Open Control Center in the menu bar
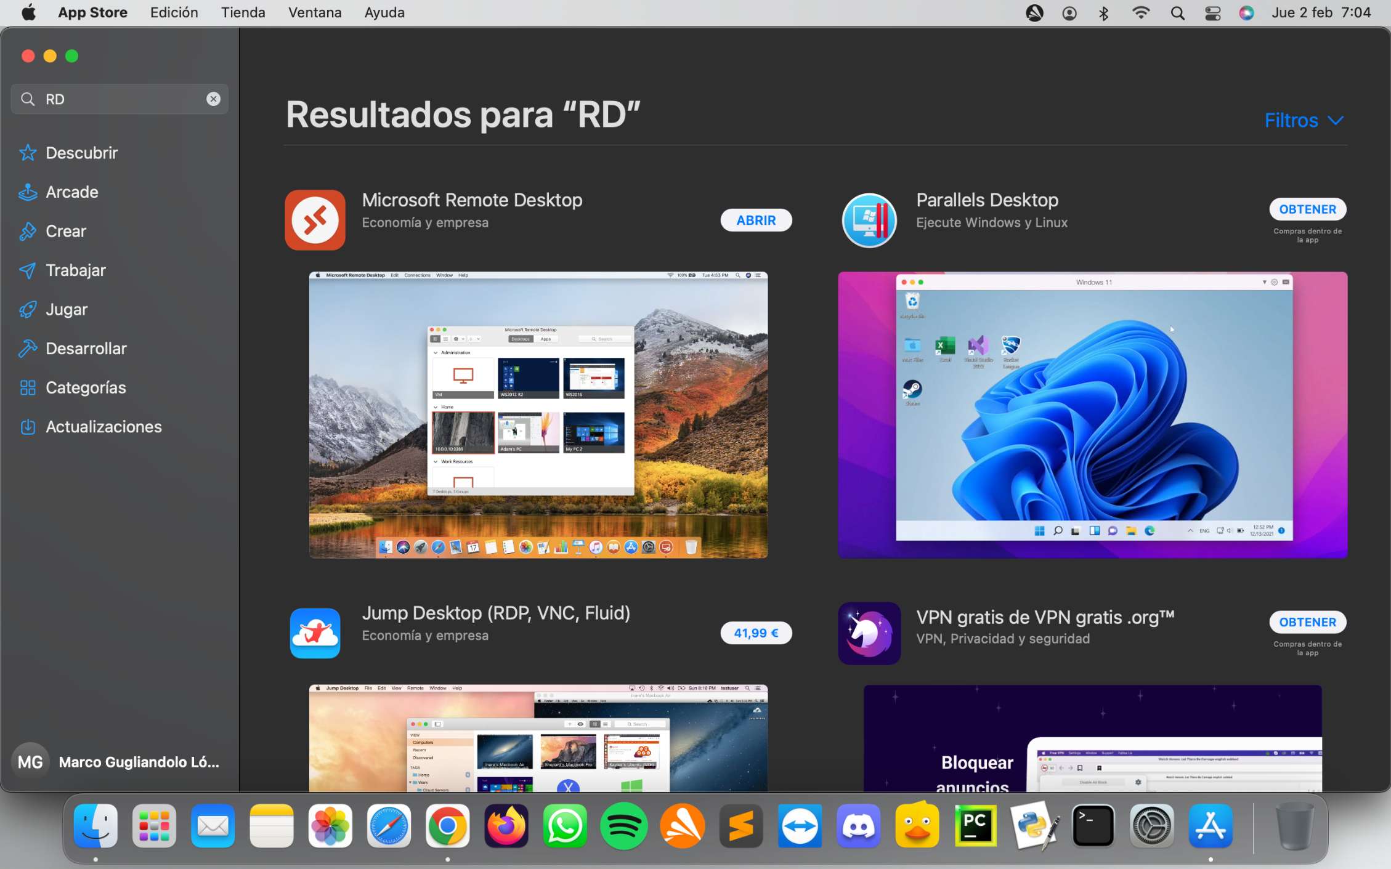The width and height of the screenshot is (1391, 869). tap(1212, 13)
